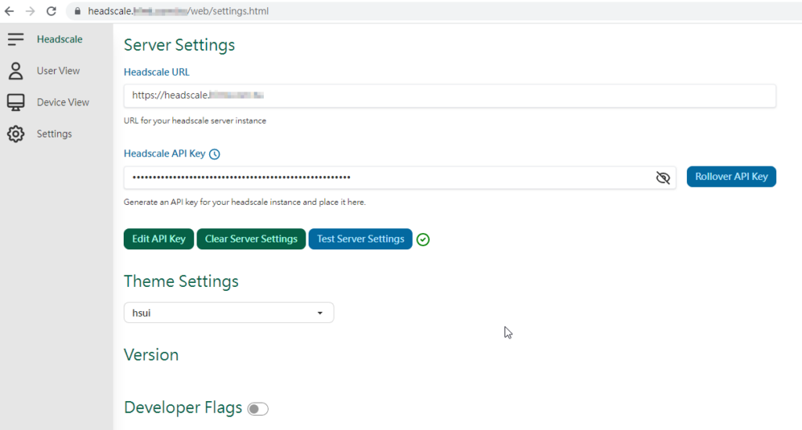
Task: Click the Headscale sidebar title
Action: pos(60,39)
